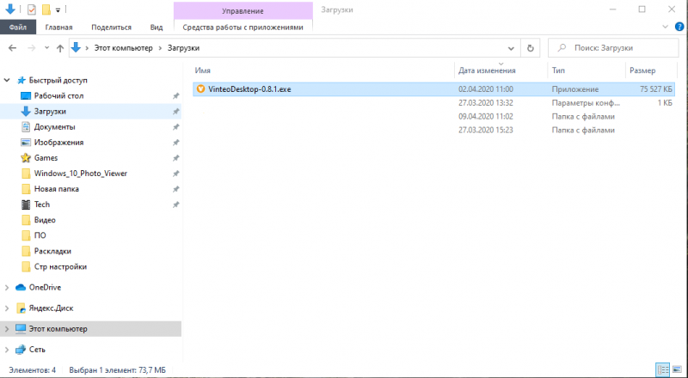The height and width of the screenshot is (378, 688).
Task: Click the New folder quick access icon
Action: tap(46, 9)
